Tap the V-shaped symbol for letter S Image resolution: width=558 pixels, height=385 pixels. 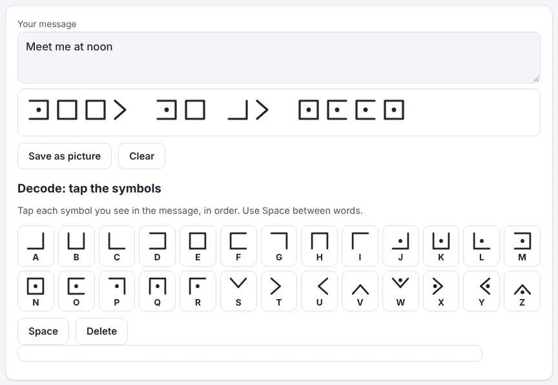(x=238, y=291)
